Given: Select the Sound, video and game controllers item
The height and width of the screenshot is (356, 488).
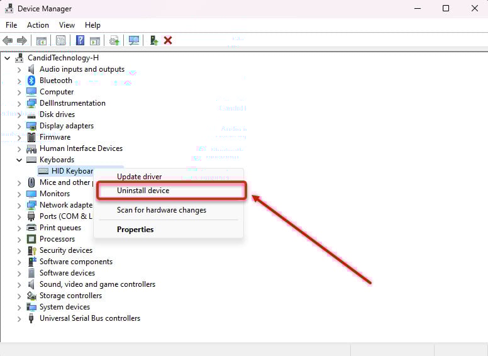Looking at the screenshot, I should pos(97,284).
